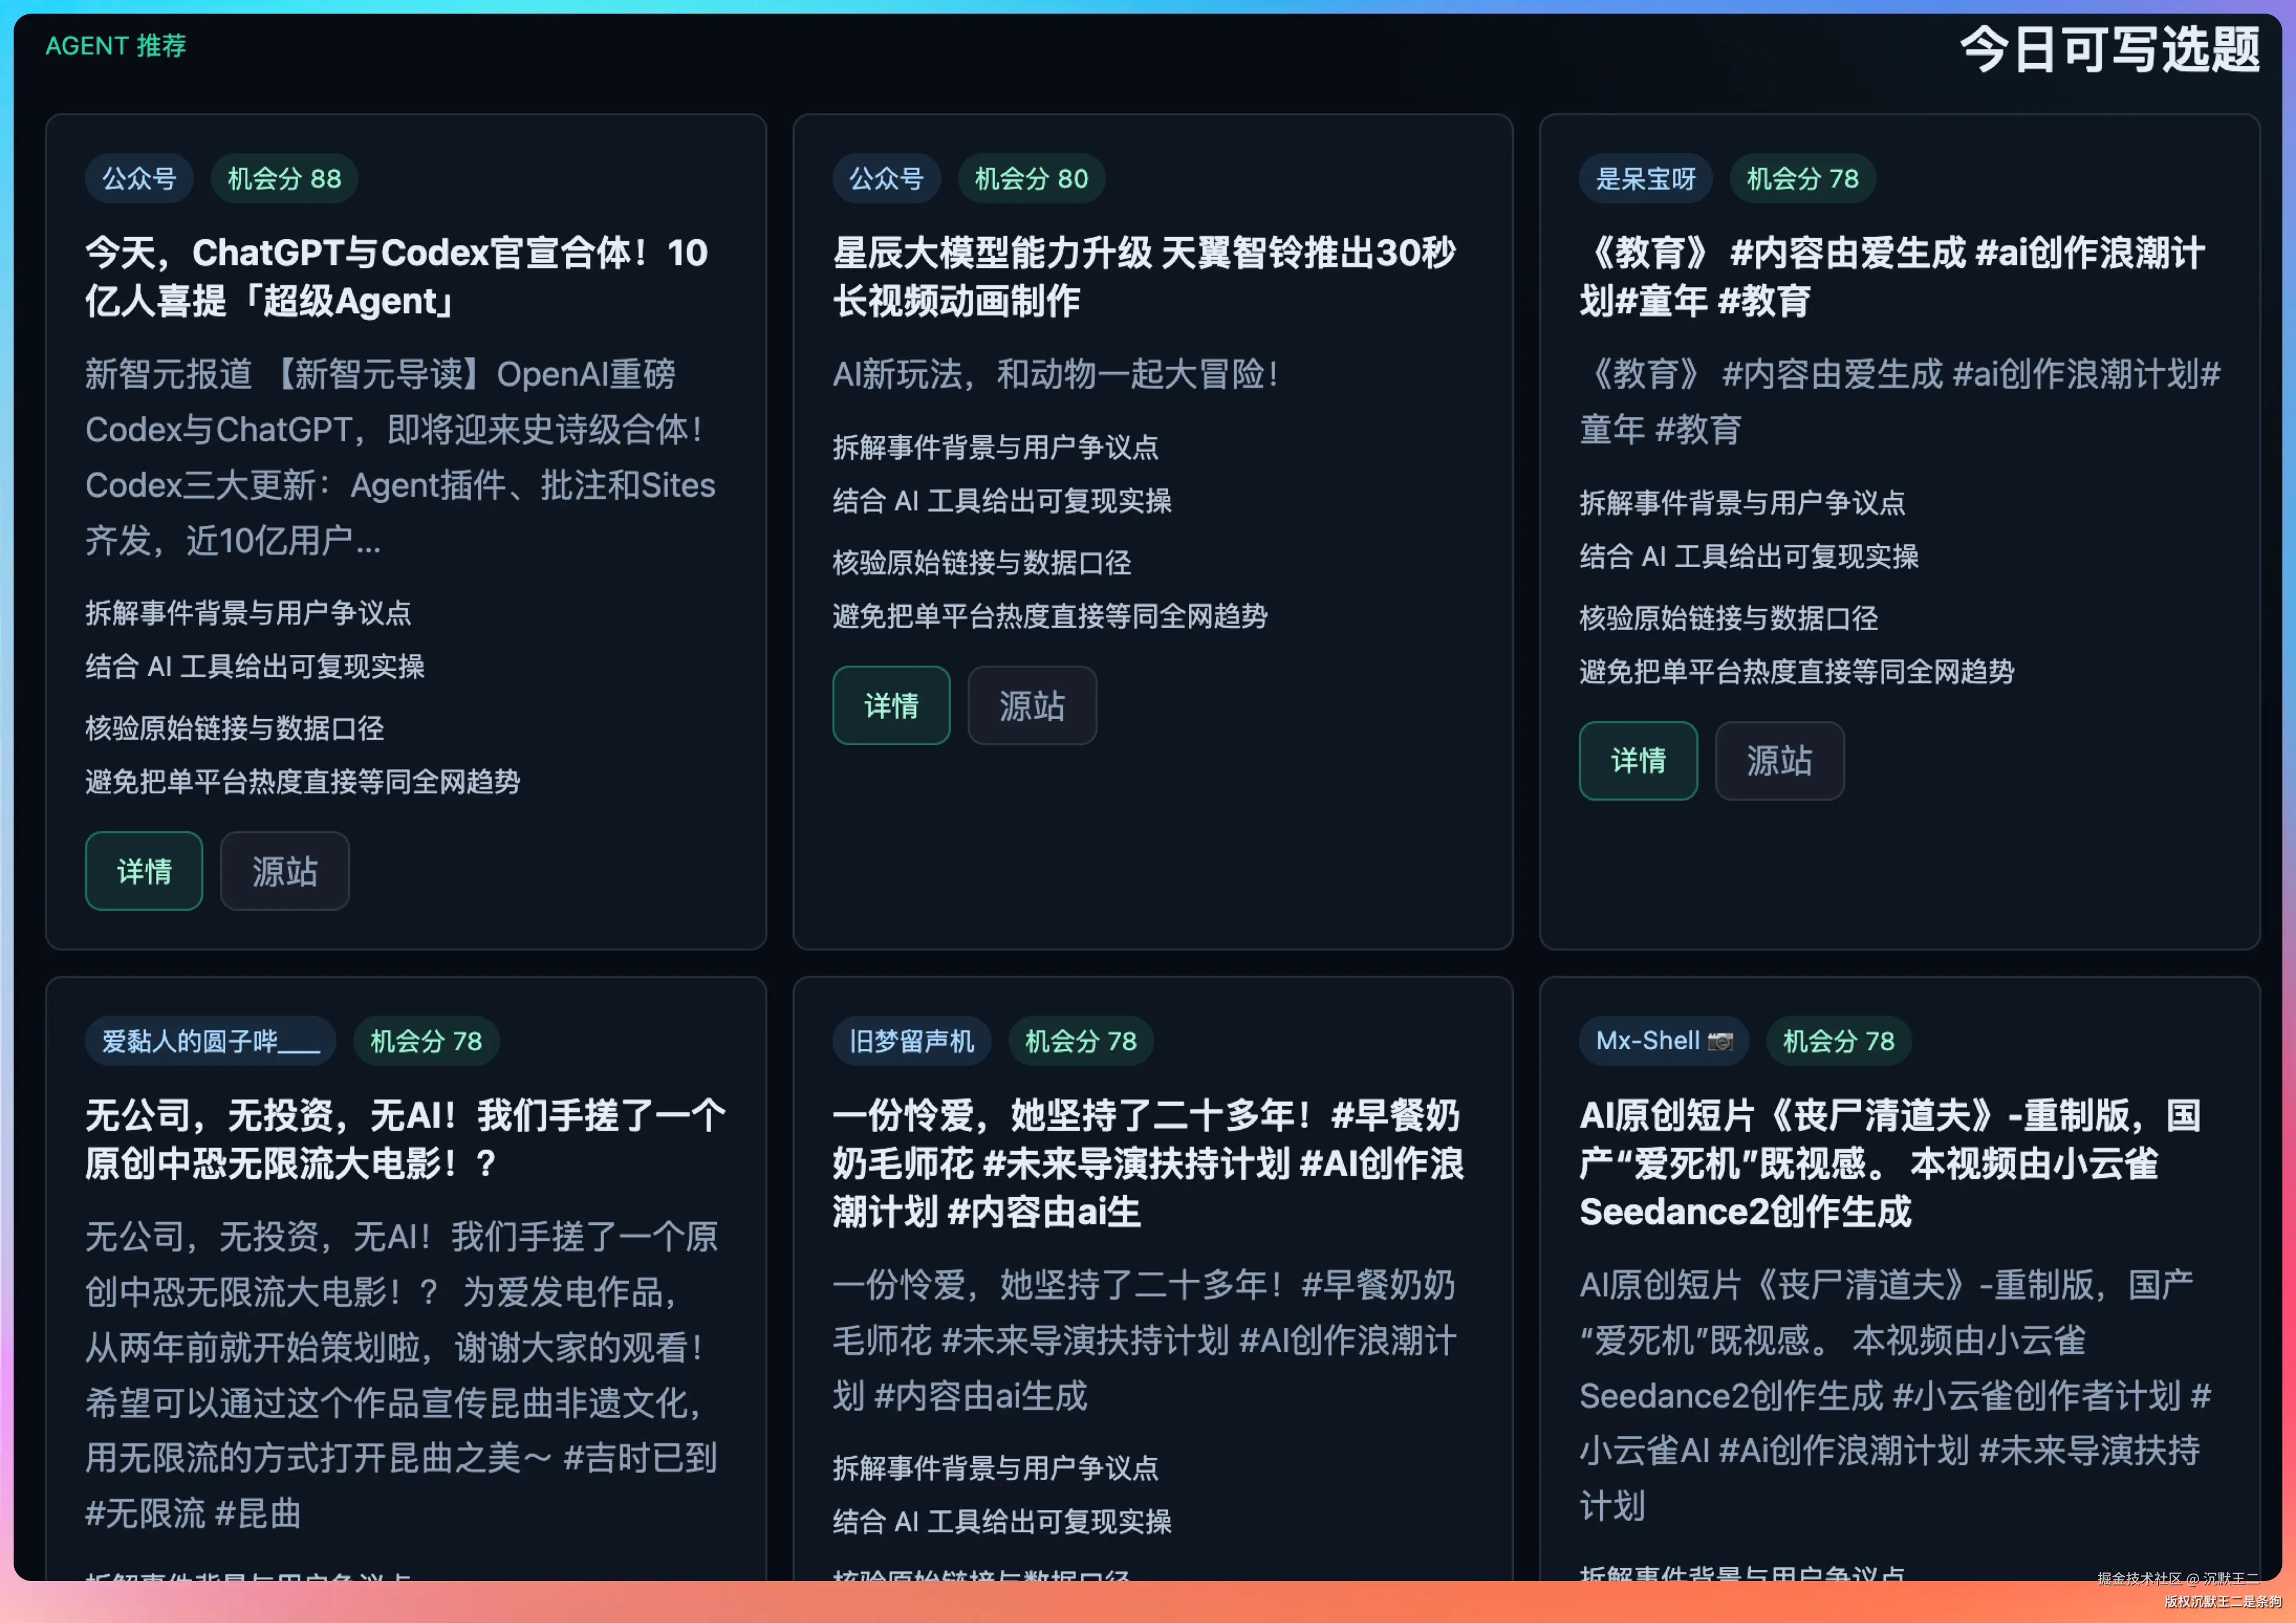Click 避免把单平台热度直接等同全网趋势 in ChatGPT card
The height and width of the screenshot is (1623, 2296).
tap(303, 782)
